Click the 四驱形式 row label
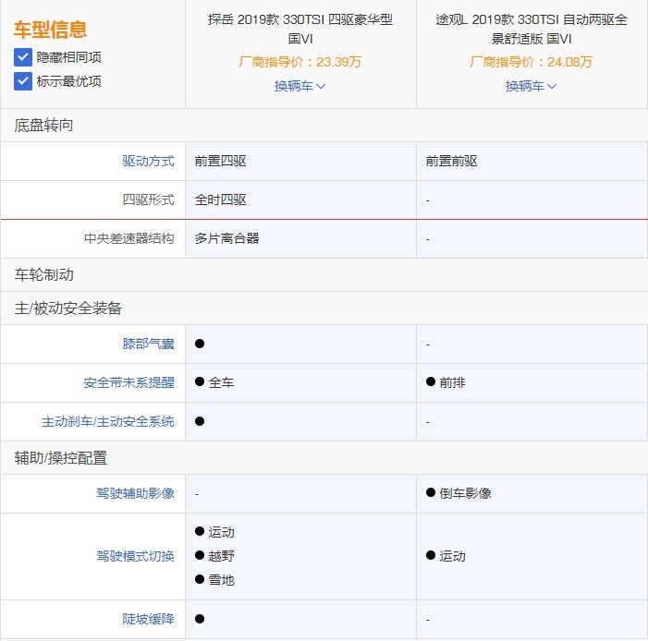648x641 pixels. (148, 200)
